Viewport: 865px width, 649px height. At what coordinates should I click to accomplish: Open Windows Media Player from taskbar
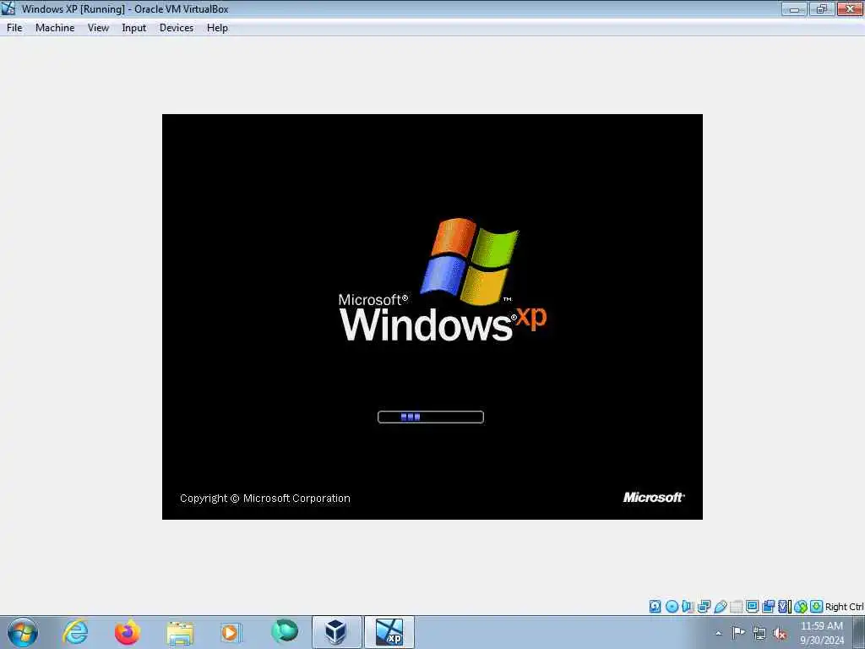(231, 632)
